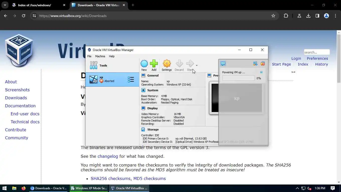Click the Login link on the webpage
This screenshot has height=192, width=341.
296,58
